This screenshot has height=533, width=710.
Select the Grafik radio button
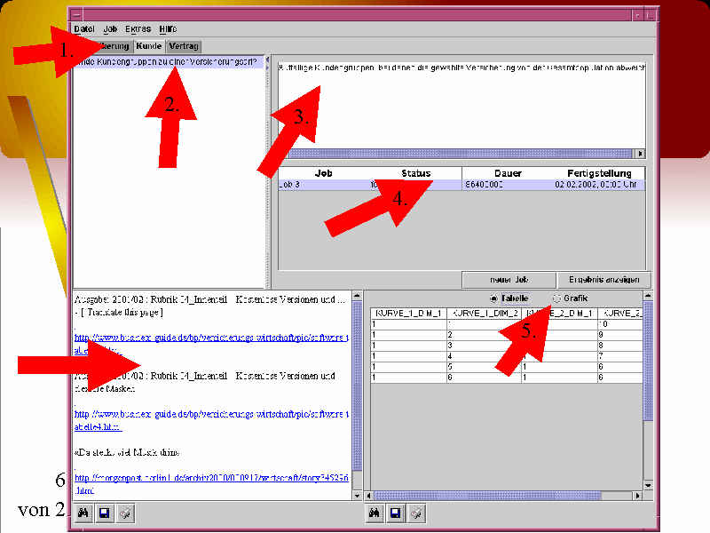click(556, 298)
